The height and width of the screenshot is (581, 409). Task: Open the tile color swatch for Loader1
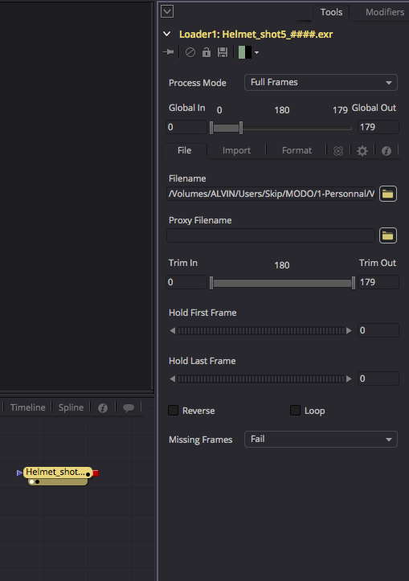(x=245, y=52)
